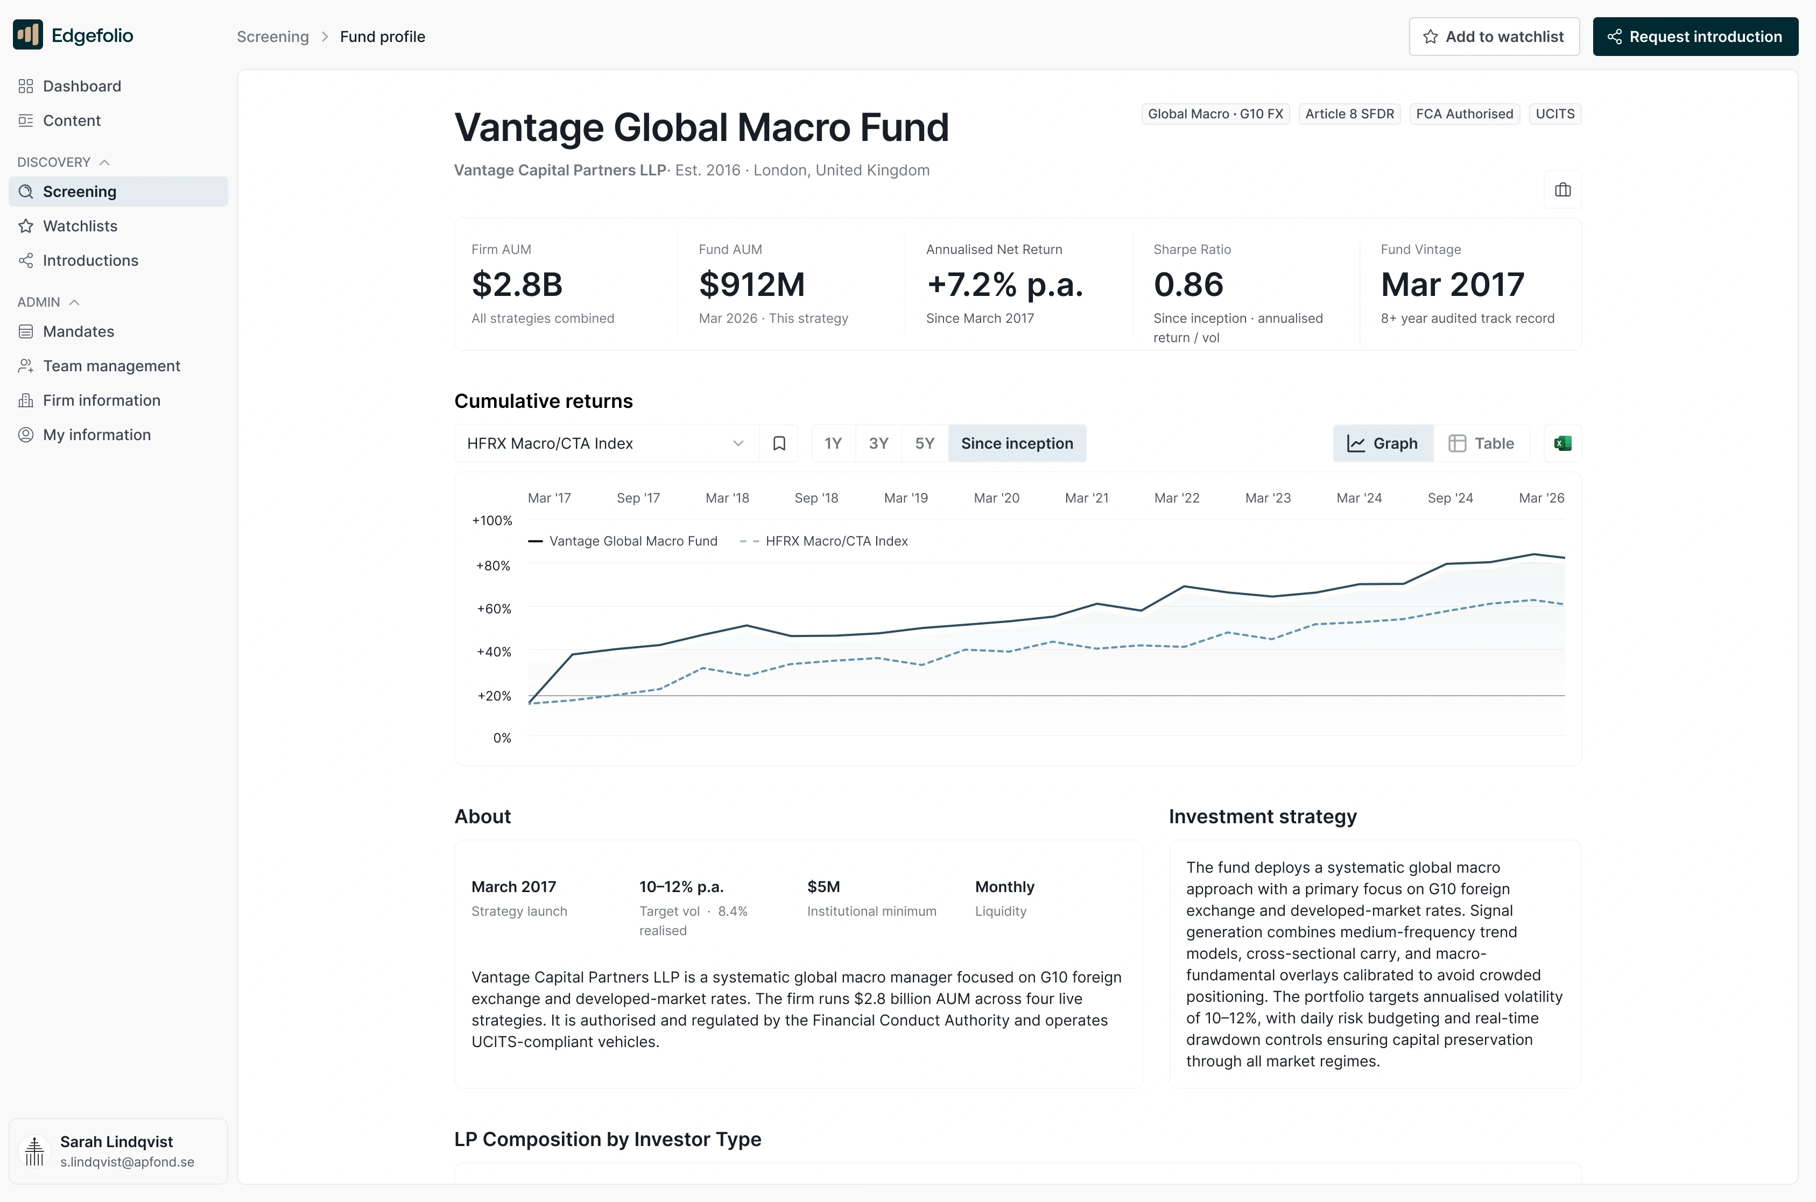The height and width of the screenshot is (1202, 1816).
Task: Click the My information person icon
Action: [x=26, y=435]
